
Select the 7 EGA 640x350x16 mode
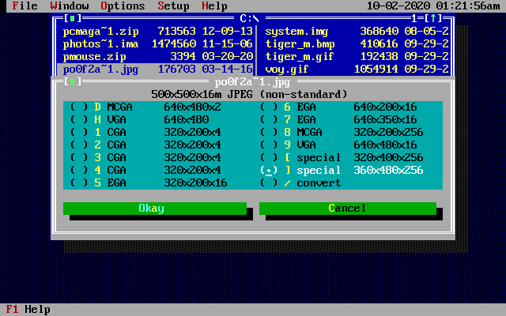point(338,119)
